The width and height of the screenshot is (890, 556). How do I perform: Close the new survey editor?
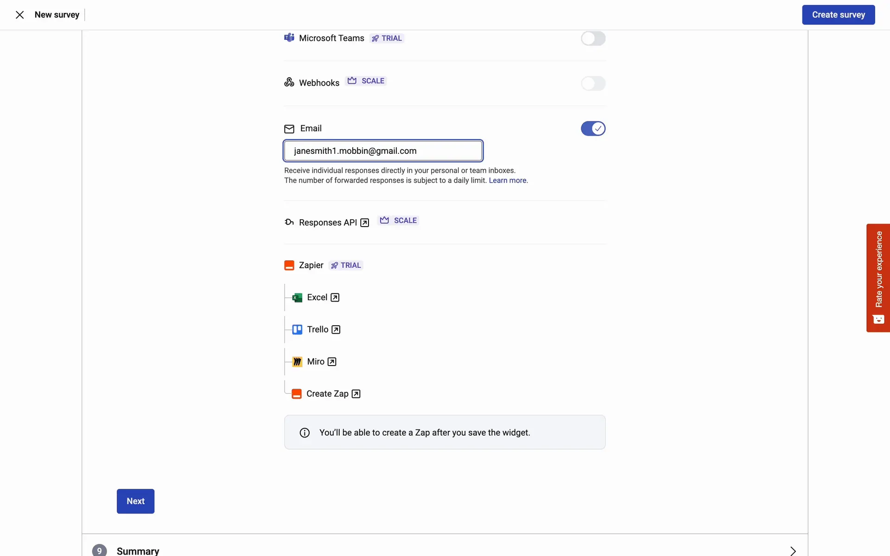click(x=19, y=15)
